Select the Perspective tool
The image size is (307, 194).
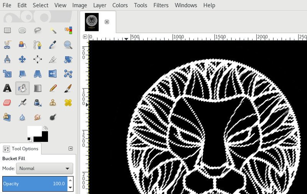point(38,74)
